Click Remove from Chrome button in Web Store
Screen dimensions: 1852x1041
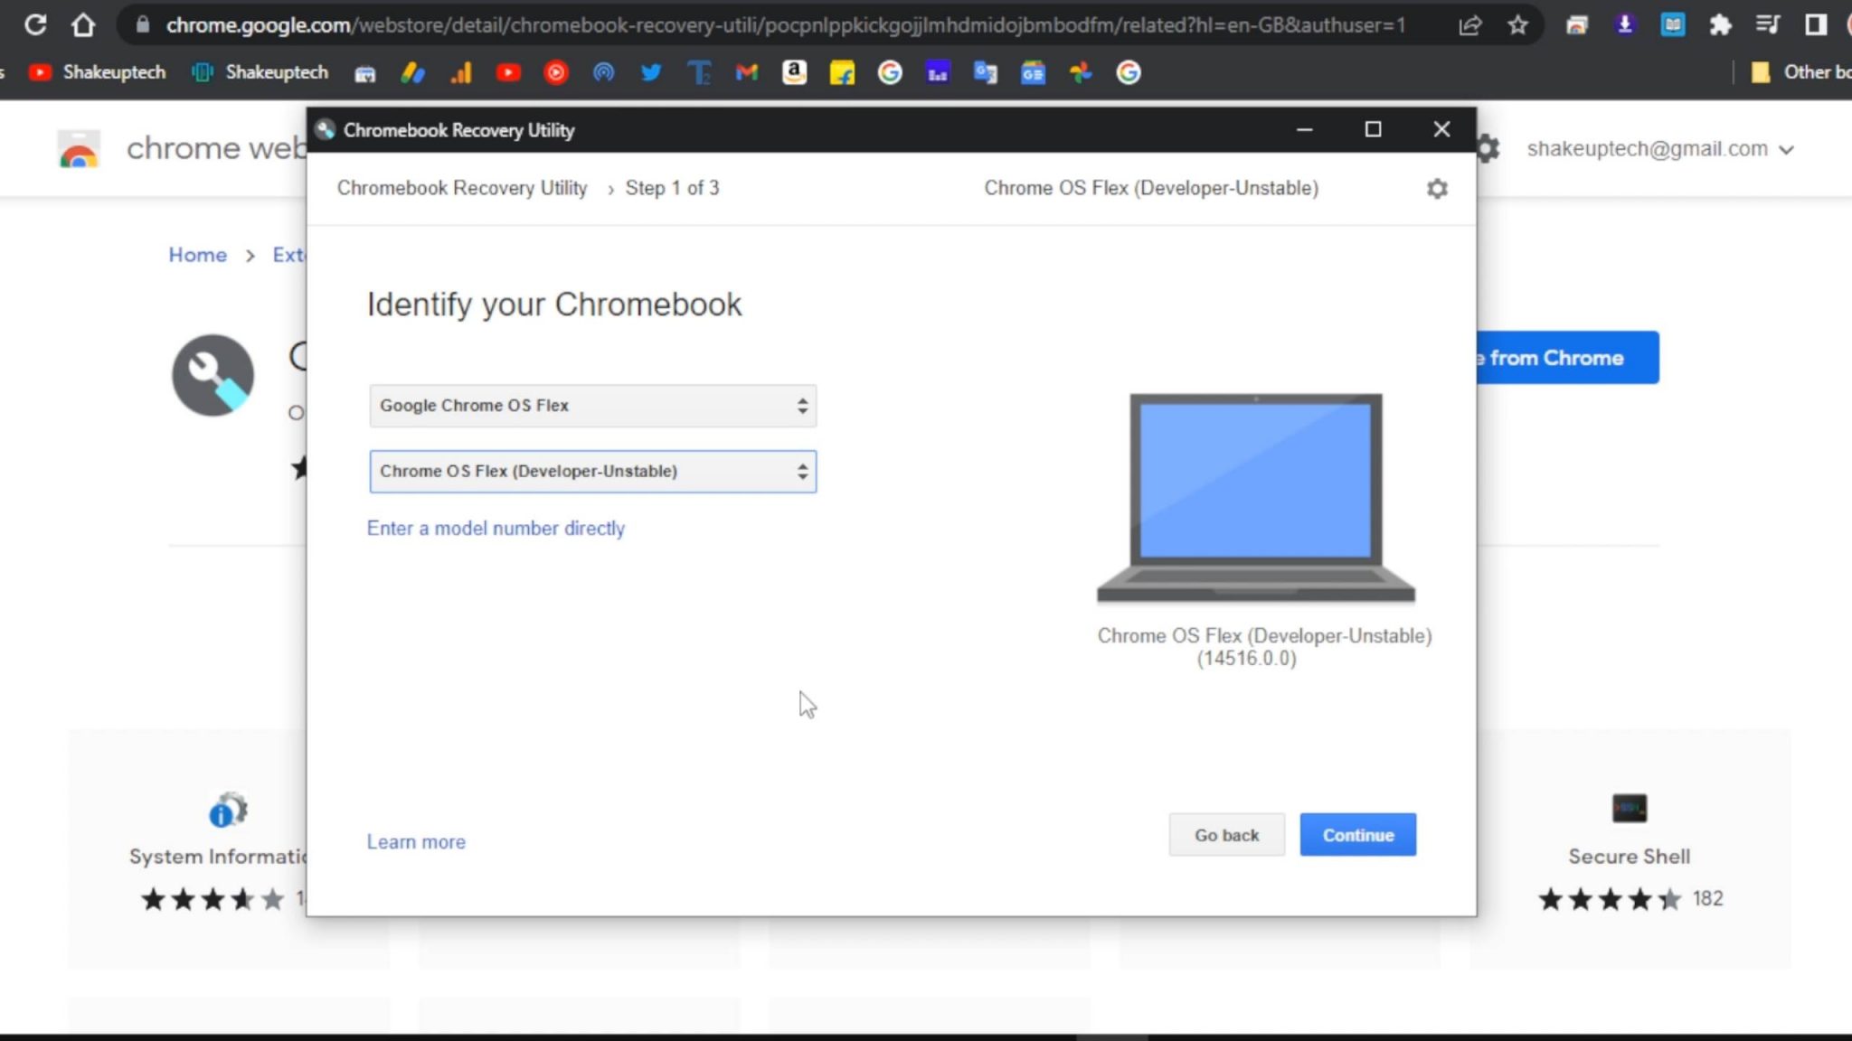click(1568, 358)
